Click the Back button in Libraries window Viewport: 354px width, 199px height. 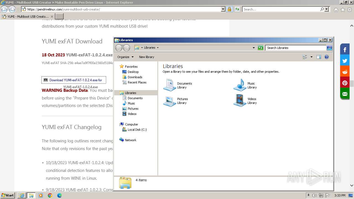[x=119, y=48]
